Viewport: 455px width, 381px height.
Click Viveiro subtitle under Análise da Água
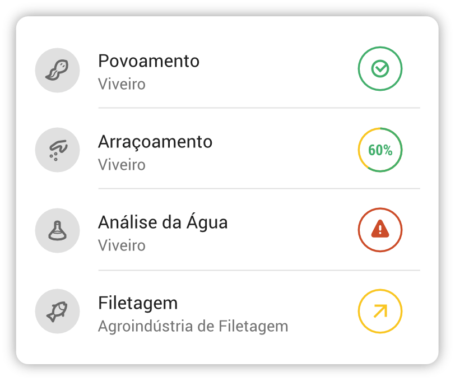coord(122,246)
